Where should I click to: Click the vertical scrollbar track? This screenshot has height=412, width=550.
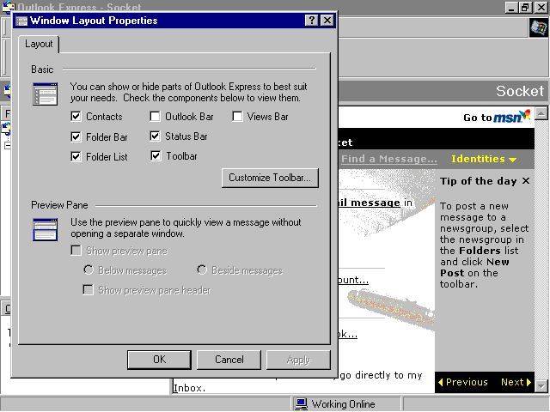(541, 250)
